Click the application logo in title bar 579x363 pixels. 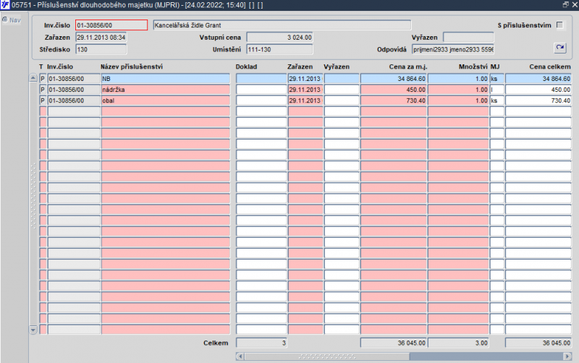[5, 4]
